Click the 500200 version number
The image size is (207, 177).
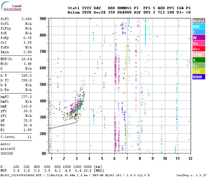point(7,153)
